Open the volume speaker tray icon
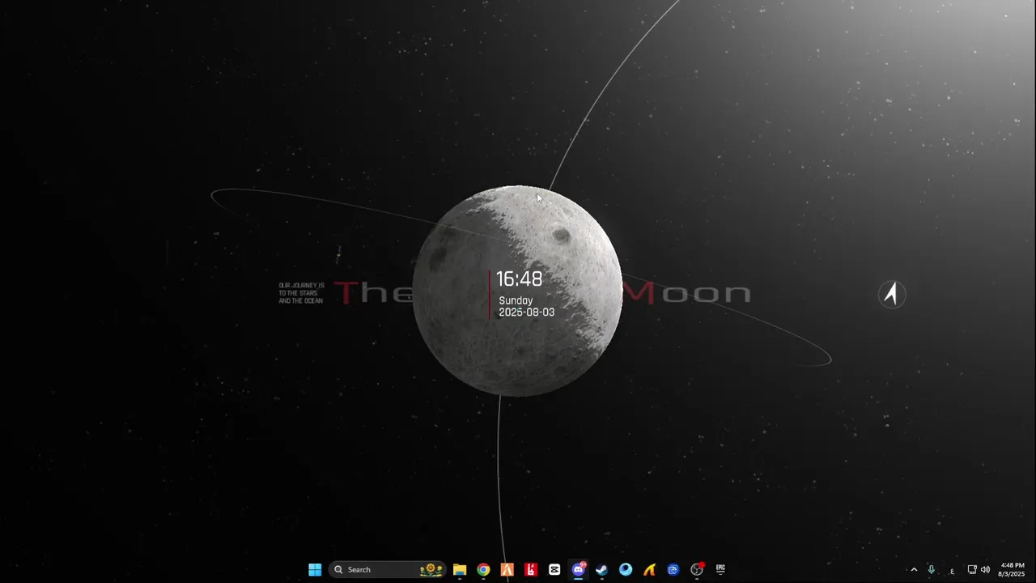The width and height of the screenshot is (1036, 583). coord(985,569)
